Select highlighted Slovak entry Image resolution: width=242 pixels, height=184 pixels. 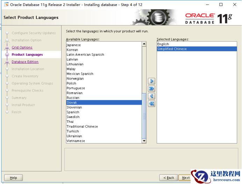coord(104,103)
